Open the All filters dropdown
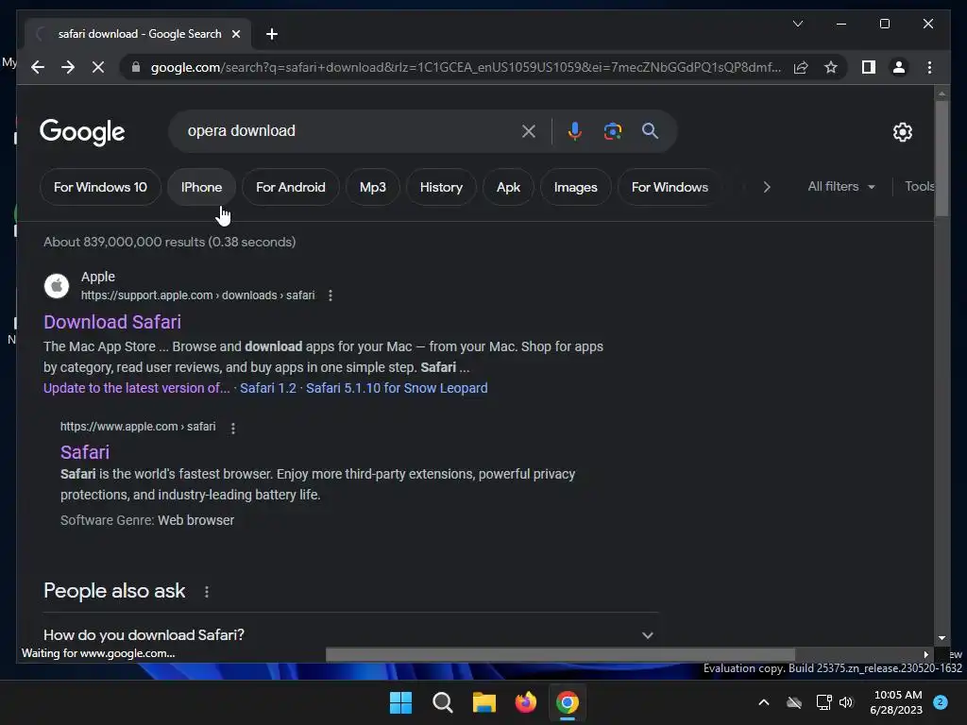This screenshot has width=967, height=725. pyautogui.click(x=841, y=186)
